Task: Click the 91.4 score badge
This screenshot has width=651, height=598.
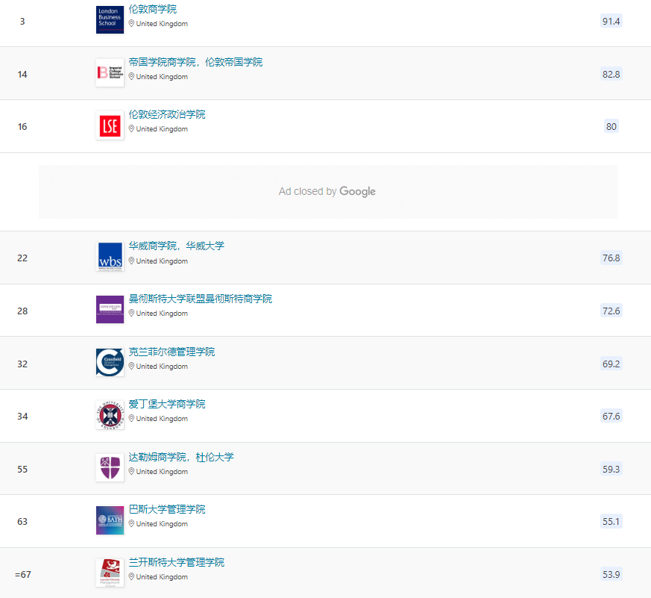Action: tap(611, 21)
